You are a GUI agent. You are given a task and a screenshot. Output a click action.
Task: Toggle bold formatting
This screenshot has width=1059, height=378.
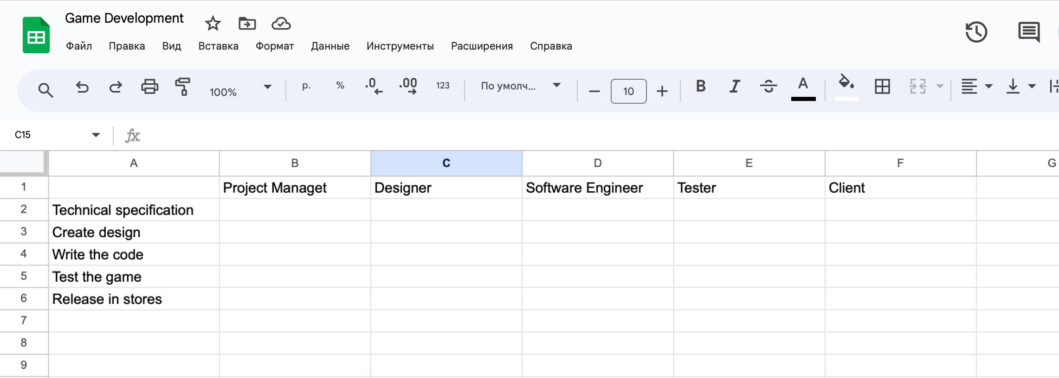coord(701,86)
